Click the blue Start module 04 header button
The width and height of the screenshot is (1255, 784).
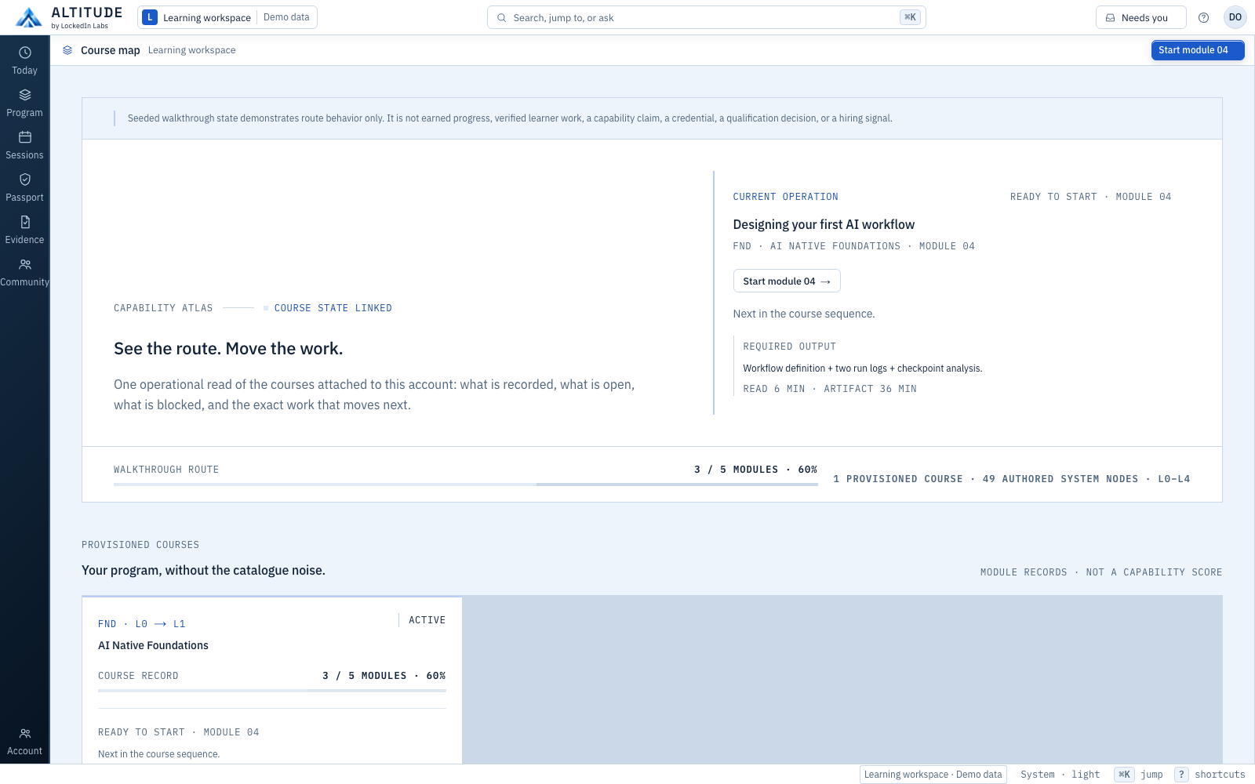click(x=1197, y=50)
